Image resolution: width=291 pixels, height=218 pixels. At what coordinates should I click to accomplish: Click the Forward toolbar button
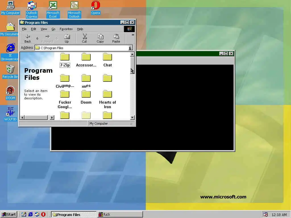[47, 39]
